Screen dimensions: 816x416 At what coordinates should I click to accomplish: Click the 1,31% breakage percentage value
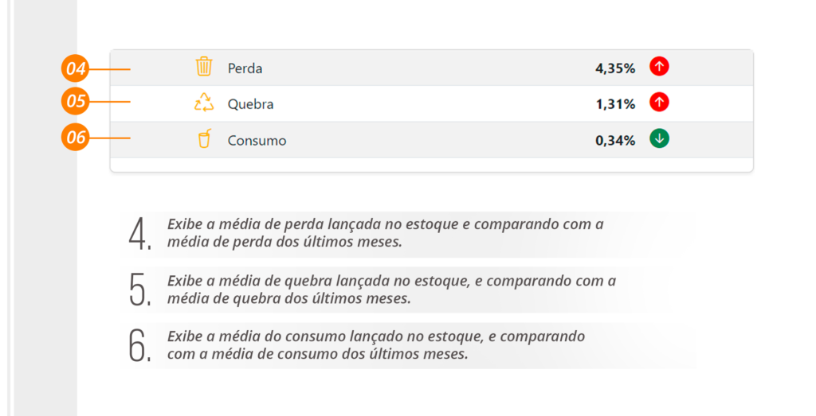point(615,104)
